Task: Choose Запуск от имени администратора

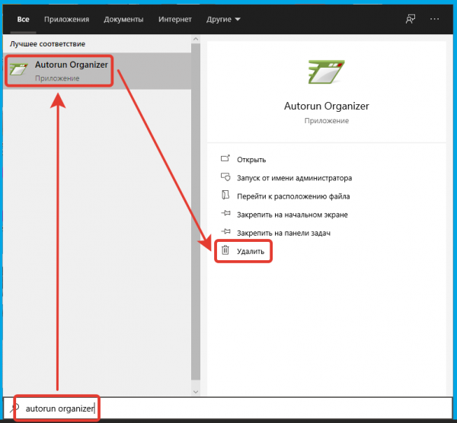Action: (294, 178)
